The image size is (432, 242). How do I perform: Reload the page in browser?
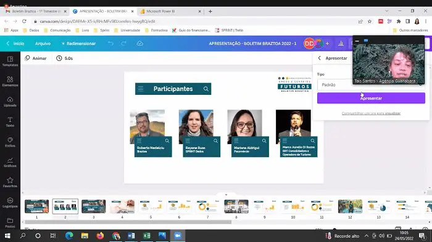pyautogui.click(x=24, y=21)
